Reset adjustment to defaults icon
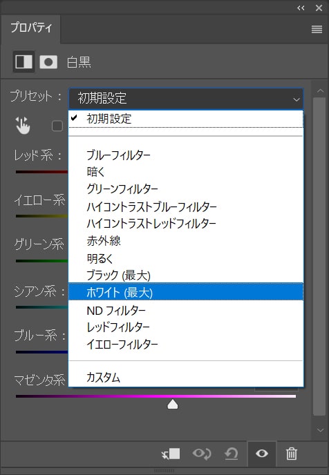Viewport: 329px width, 475px height. click(x=232, y=454)
